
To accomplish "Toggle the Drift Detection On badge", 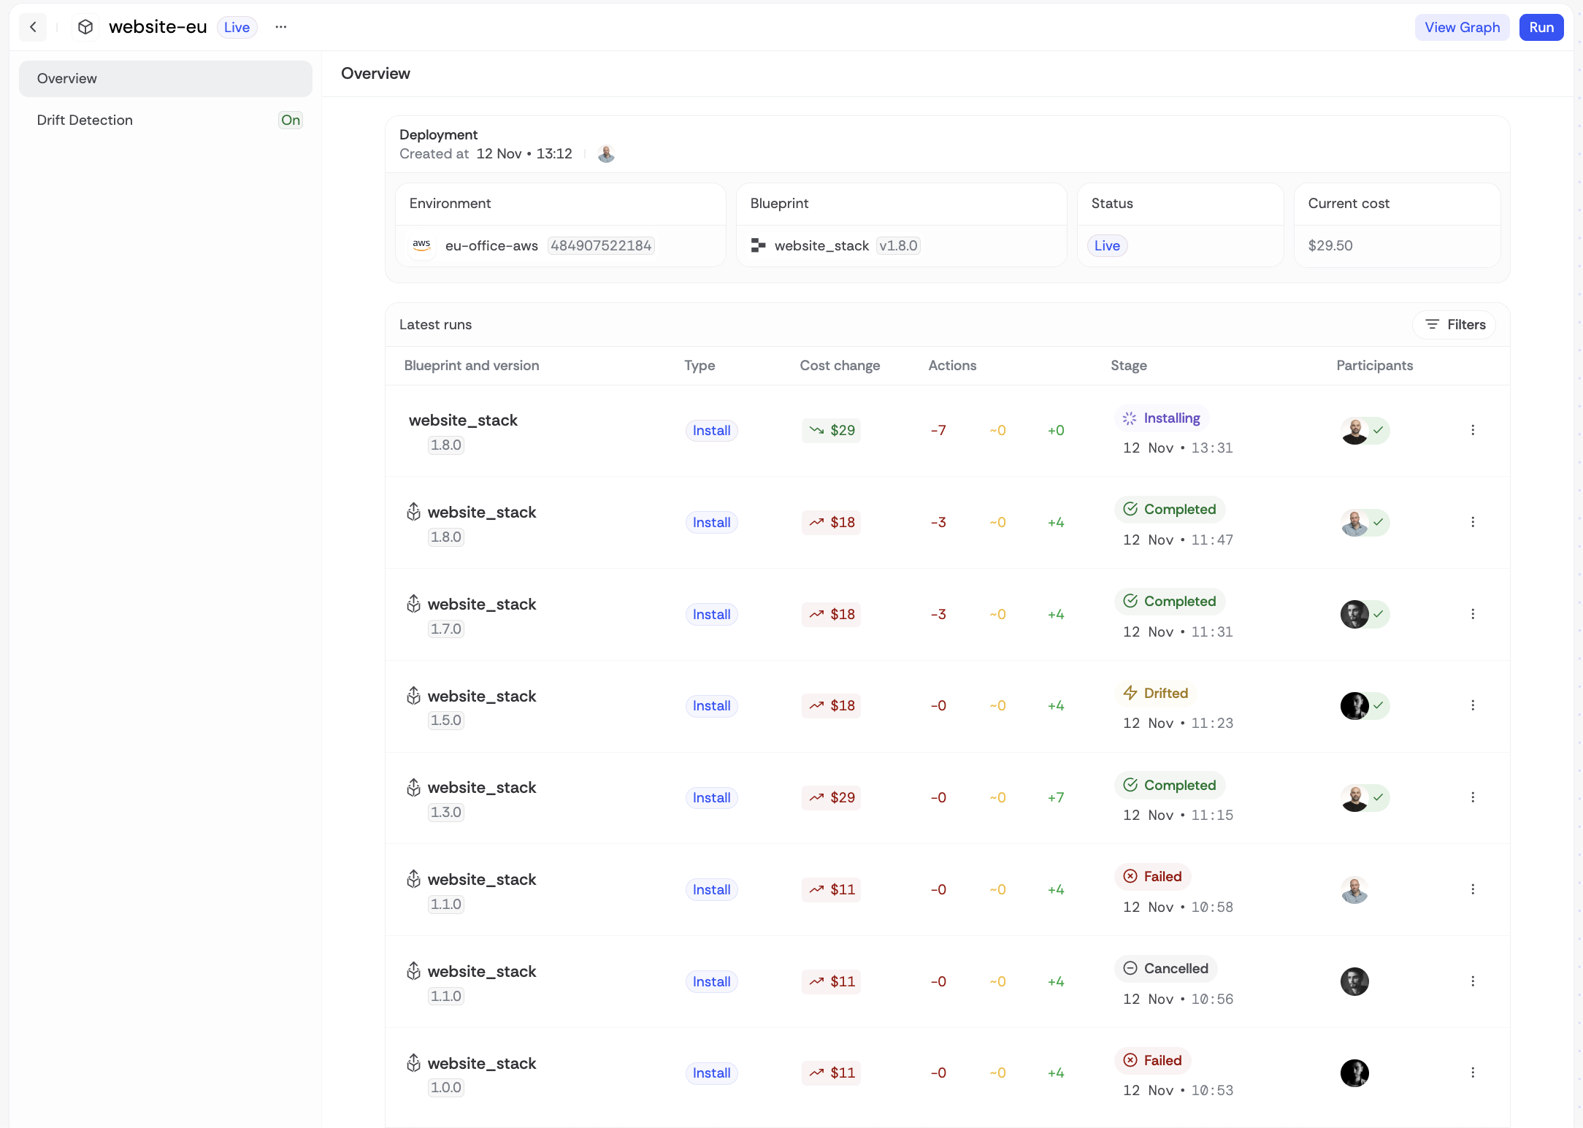I will tap(291, 120).
